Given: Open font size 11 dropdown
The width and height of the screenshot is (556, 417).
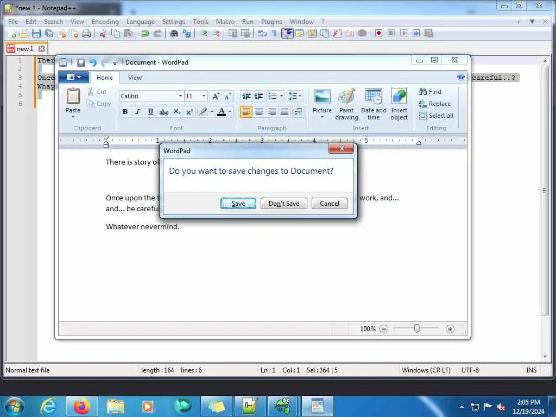Looking at the screenshot, I should coord(204,96).
